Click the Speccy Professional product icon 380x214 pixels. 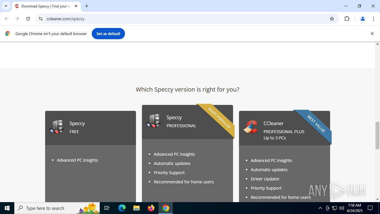click(153, 121)
